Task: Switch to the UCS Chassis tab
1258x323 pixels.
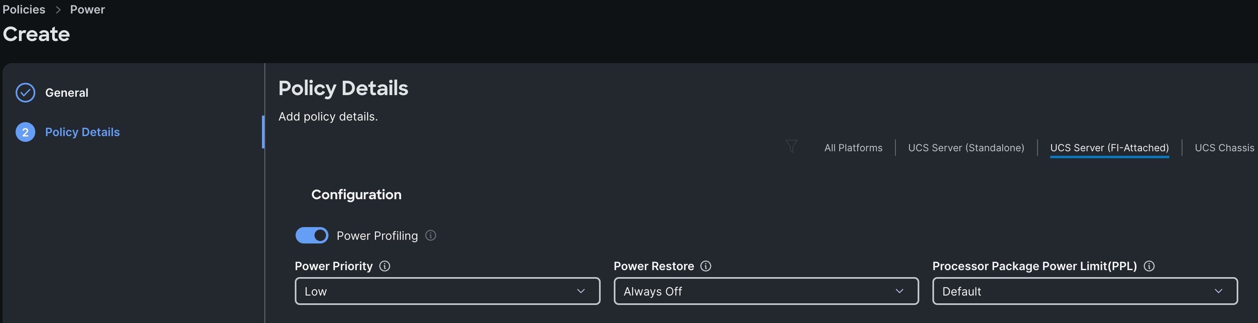Action: coord(1224,148)
